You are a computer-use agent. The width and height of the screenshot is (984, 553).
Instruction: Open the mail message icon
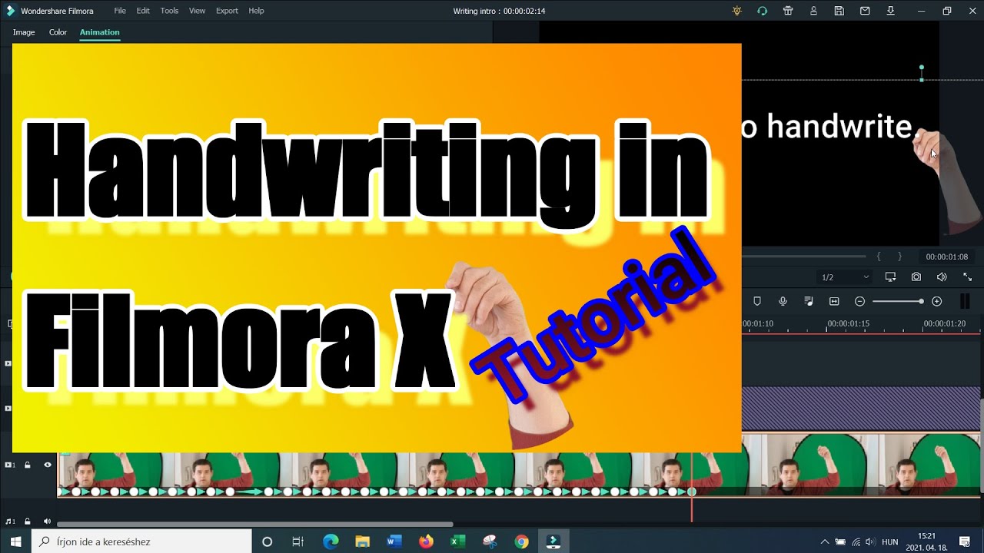(x=865, y=11)
